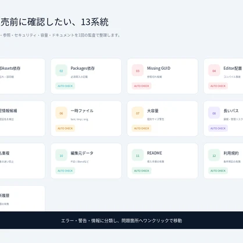Tap the 10 badge on 編集元データ card
This screenshot has height=243, width=243.
coord(61,155)
